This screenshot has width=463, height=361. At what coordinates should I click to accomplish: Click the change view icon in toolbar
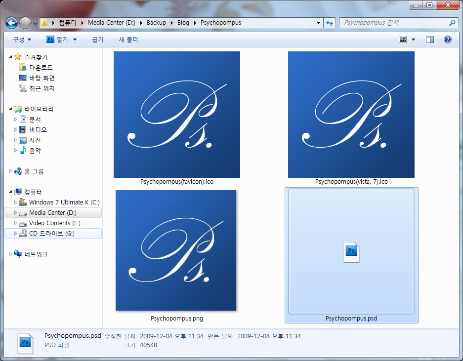coord(403,40)
